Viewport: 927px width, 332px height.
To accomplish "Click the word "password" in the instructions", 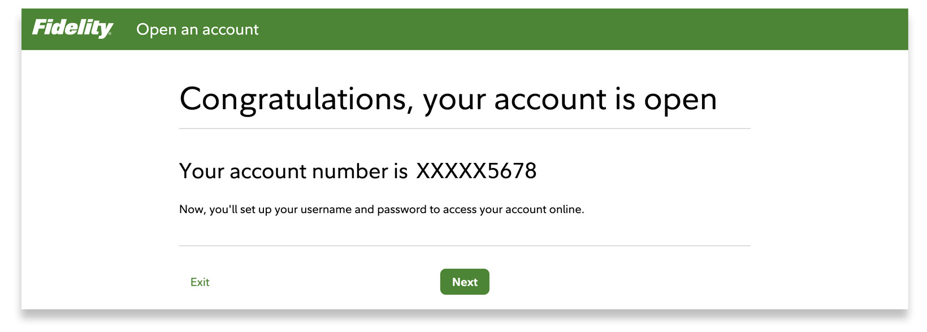I will coord(401,210).
